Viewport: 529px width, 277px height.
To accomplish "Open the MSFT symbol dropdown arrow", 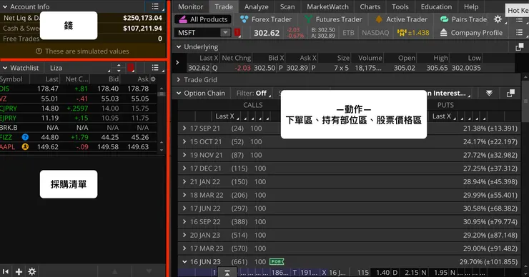I will click(x=225, y=32).
